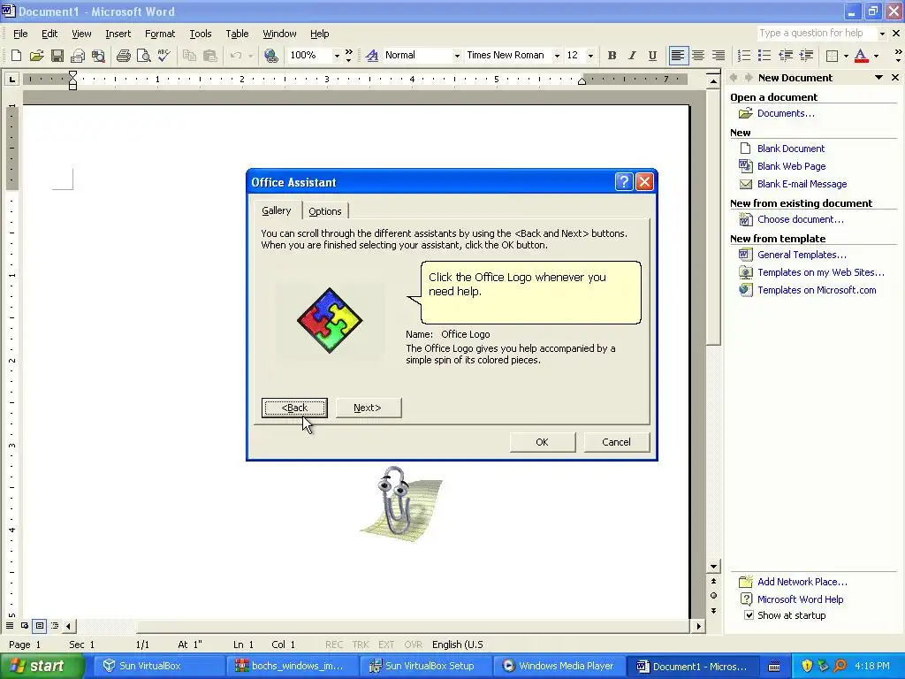This screenshot has width=905, height=679.
Task: Close the New Document task pane
Action: coord(895,78)
